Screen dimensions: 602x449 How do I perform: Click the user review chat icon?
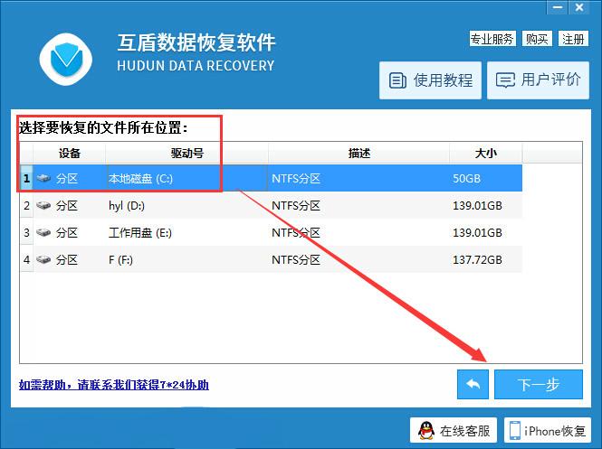[505, 80]
